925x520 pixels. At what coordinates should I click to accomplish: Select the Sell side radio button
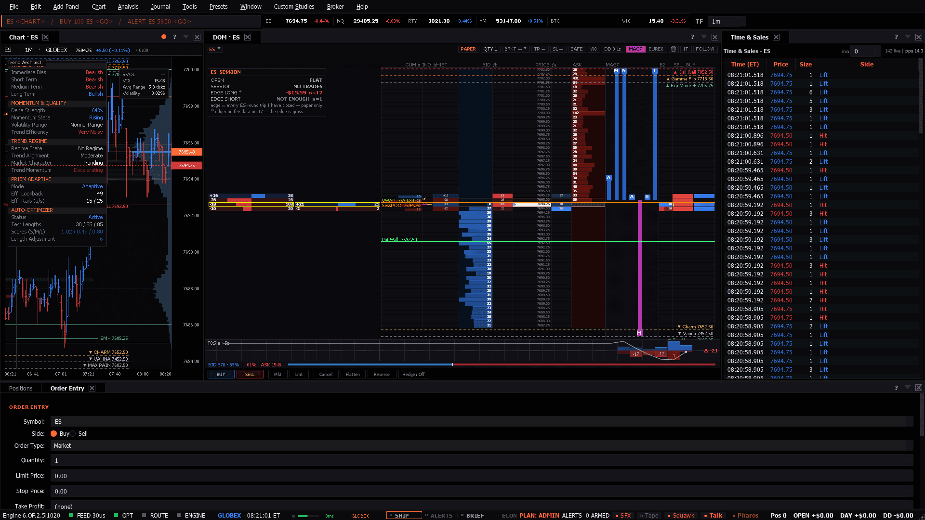(x=73, y=434)
